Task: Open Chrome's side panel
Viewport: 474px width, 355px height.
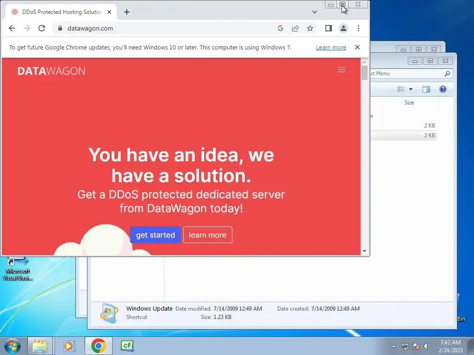Action: click(x=329, y=28)
